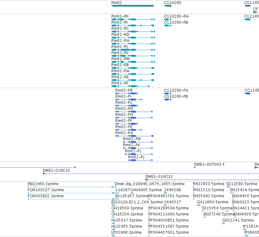Image resolution: width=259 pixels, height=237 pixels.
Task: Select the Rm62-PK protein label
Action: click(132, 145)
